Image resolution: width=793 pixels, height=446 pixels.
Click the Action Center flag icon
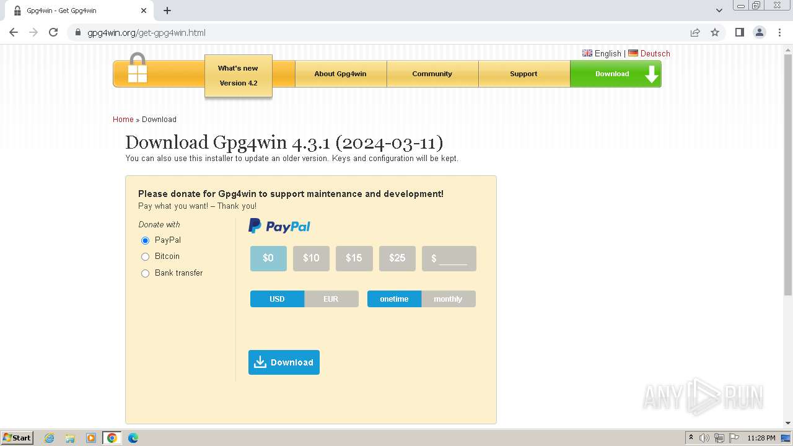pyautogui.click(x=733, y=438)
